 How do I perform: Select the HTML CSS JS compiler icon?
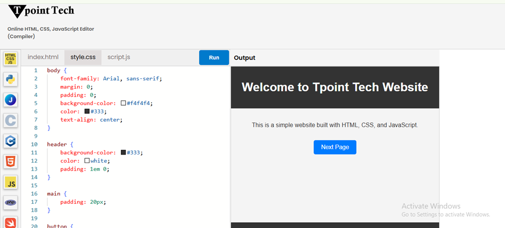(11, 59)
